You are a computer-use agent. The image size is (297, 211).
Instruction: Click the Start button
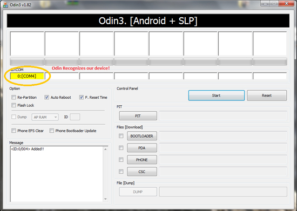[x=217, y=96]
